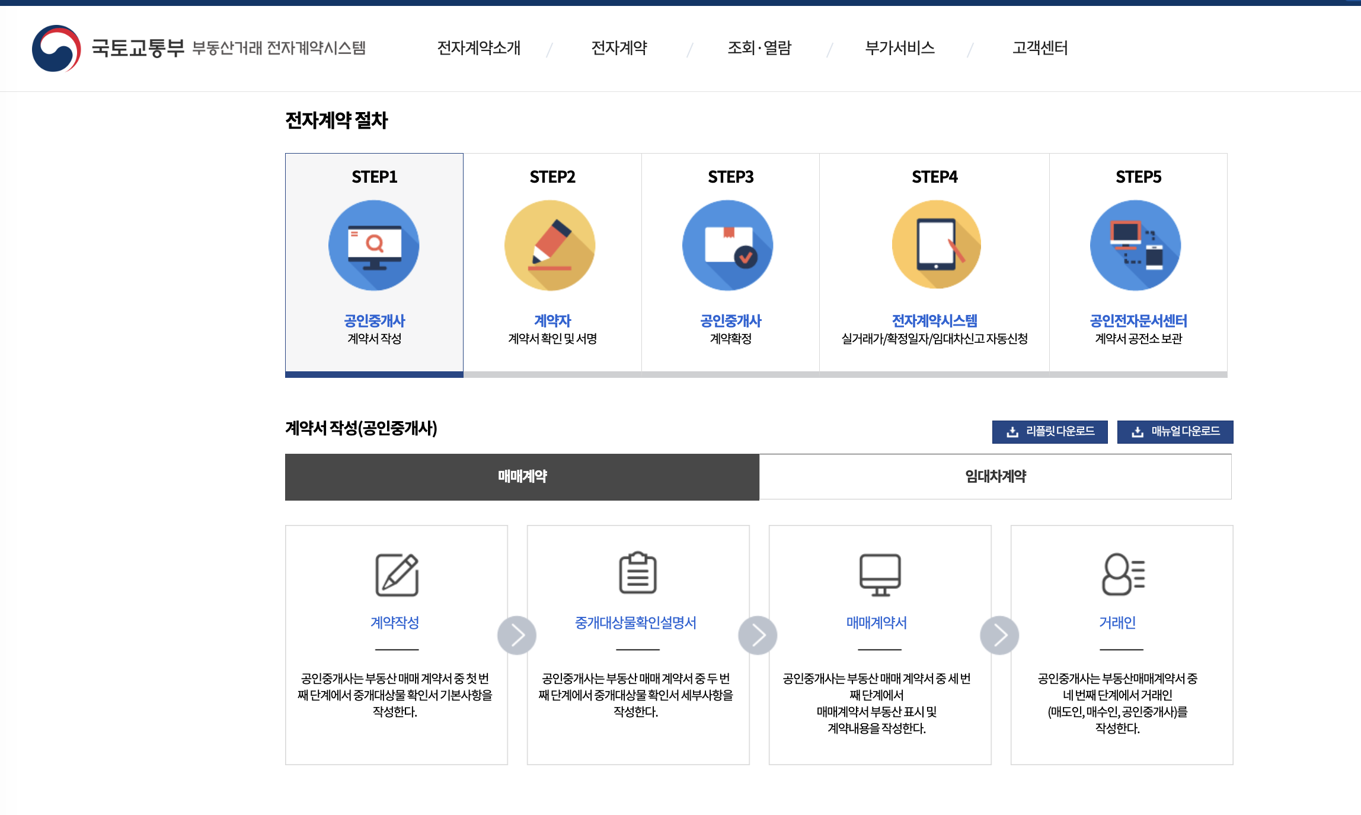
Task: Click the STEP3 contract confirmation icon
Action: [x=727, y=246]
